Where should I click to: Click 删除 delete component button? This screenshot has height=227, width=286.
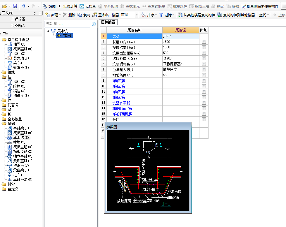(69, 15)
